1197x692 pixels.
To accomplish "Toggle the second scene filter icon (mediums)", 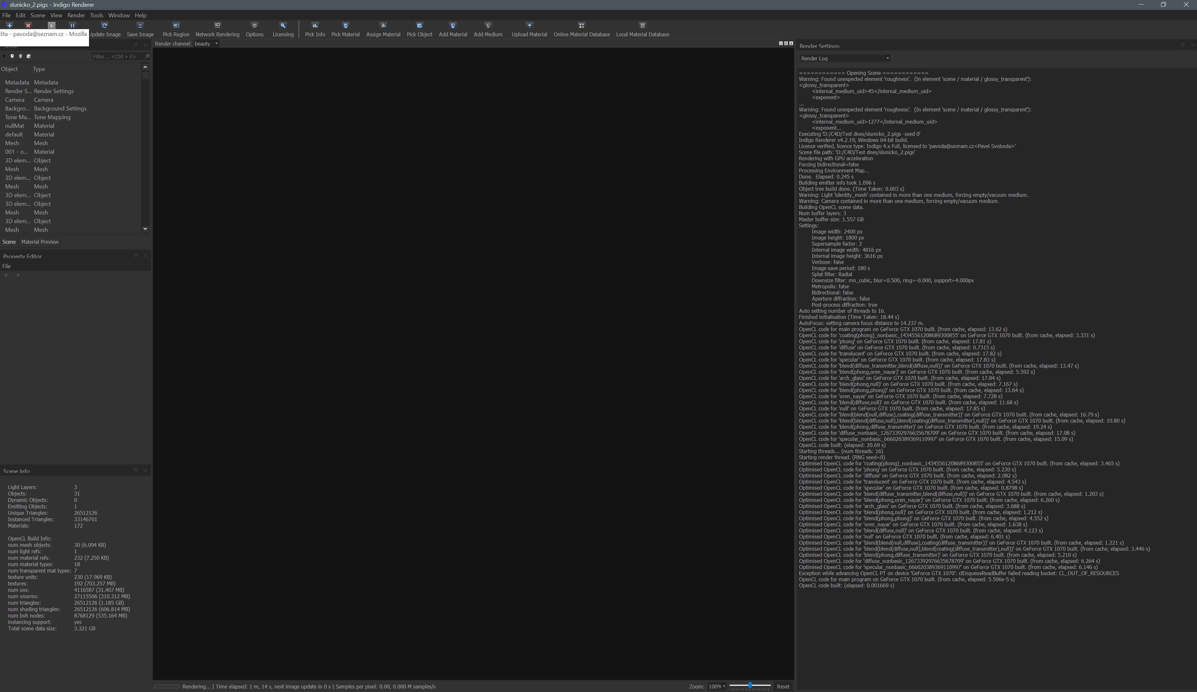I will (x=21, y=56).
